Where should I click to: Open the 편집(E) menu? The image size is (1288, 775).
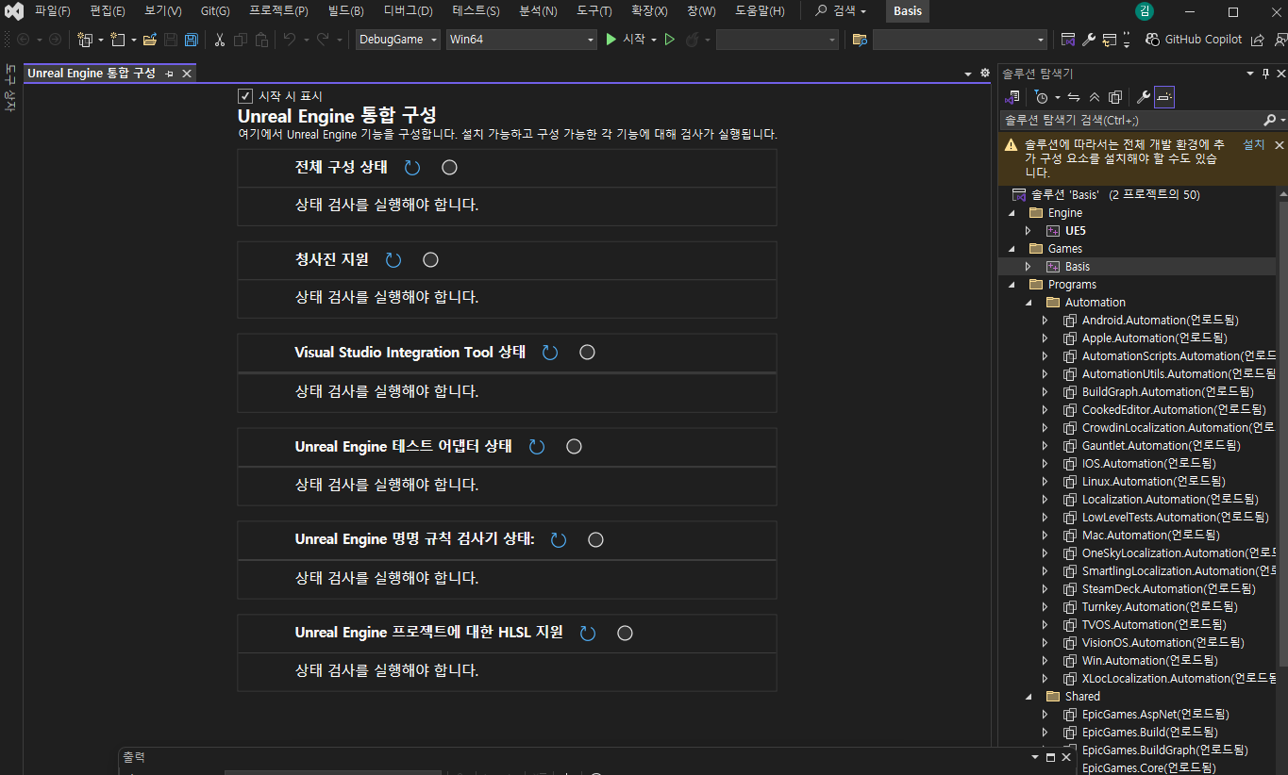coord(108,11)
